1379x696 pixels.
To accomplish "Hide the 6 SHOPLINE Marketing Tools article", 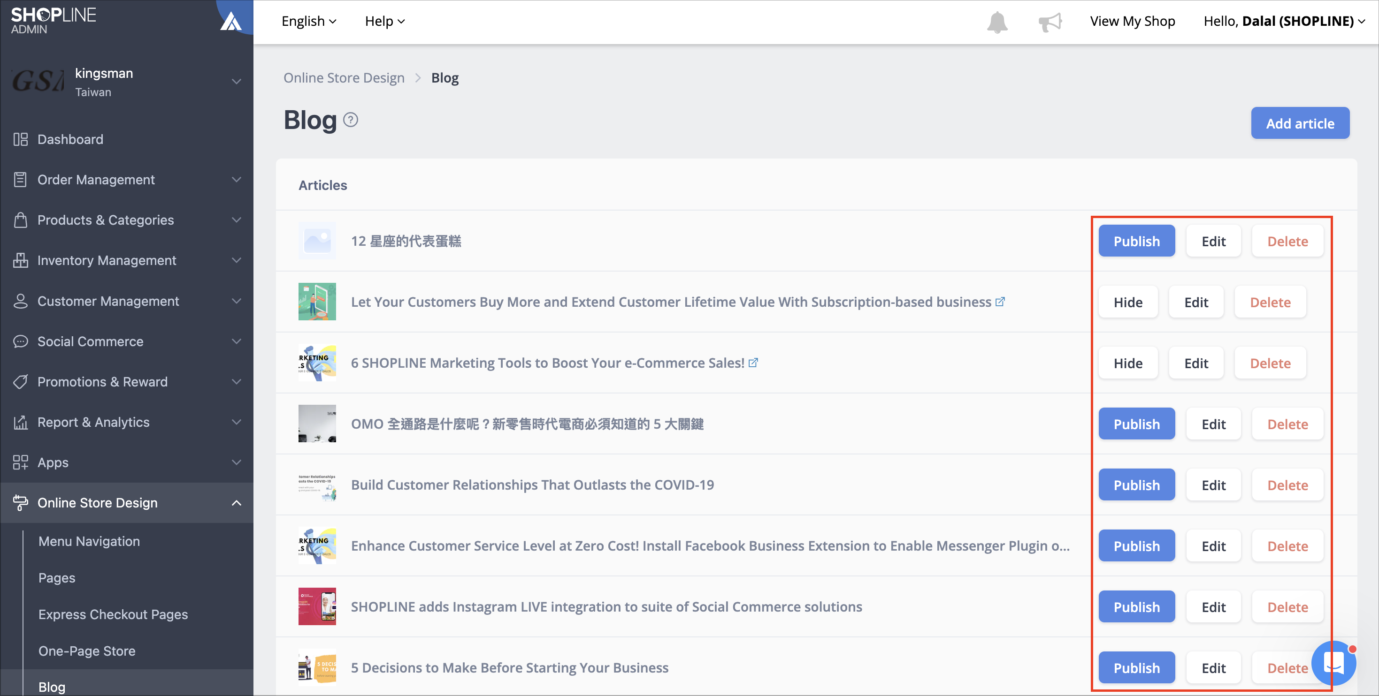I will tap(1128, 363).
